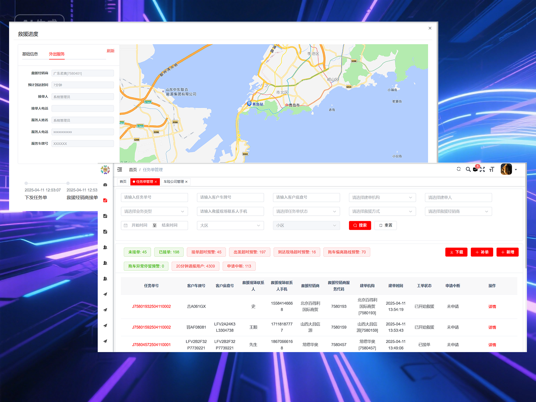Click the user avatar picture

(506, 169)
